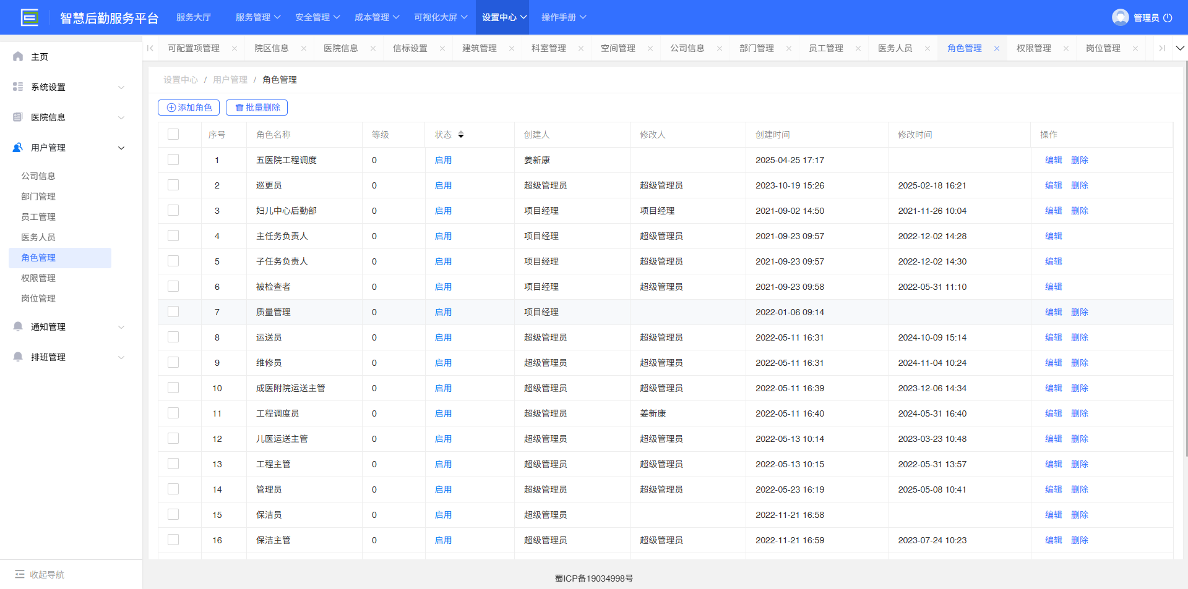Check the box for 巡更员 row

[x=173, y=185]
